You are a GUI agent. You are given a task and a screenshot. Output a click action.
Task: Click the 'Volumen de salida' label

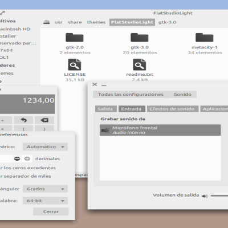(x=176, y=195)
